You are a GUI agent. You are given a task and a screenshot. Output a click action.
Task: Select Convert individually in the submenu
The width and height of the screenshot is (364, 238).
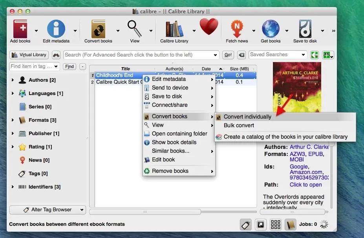285,117
